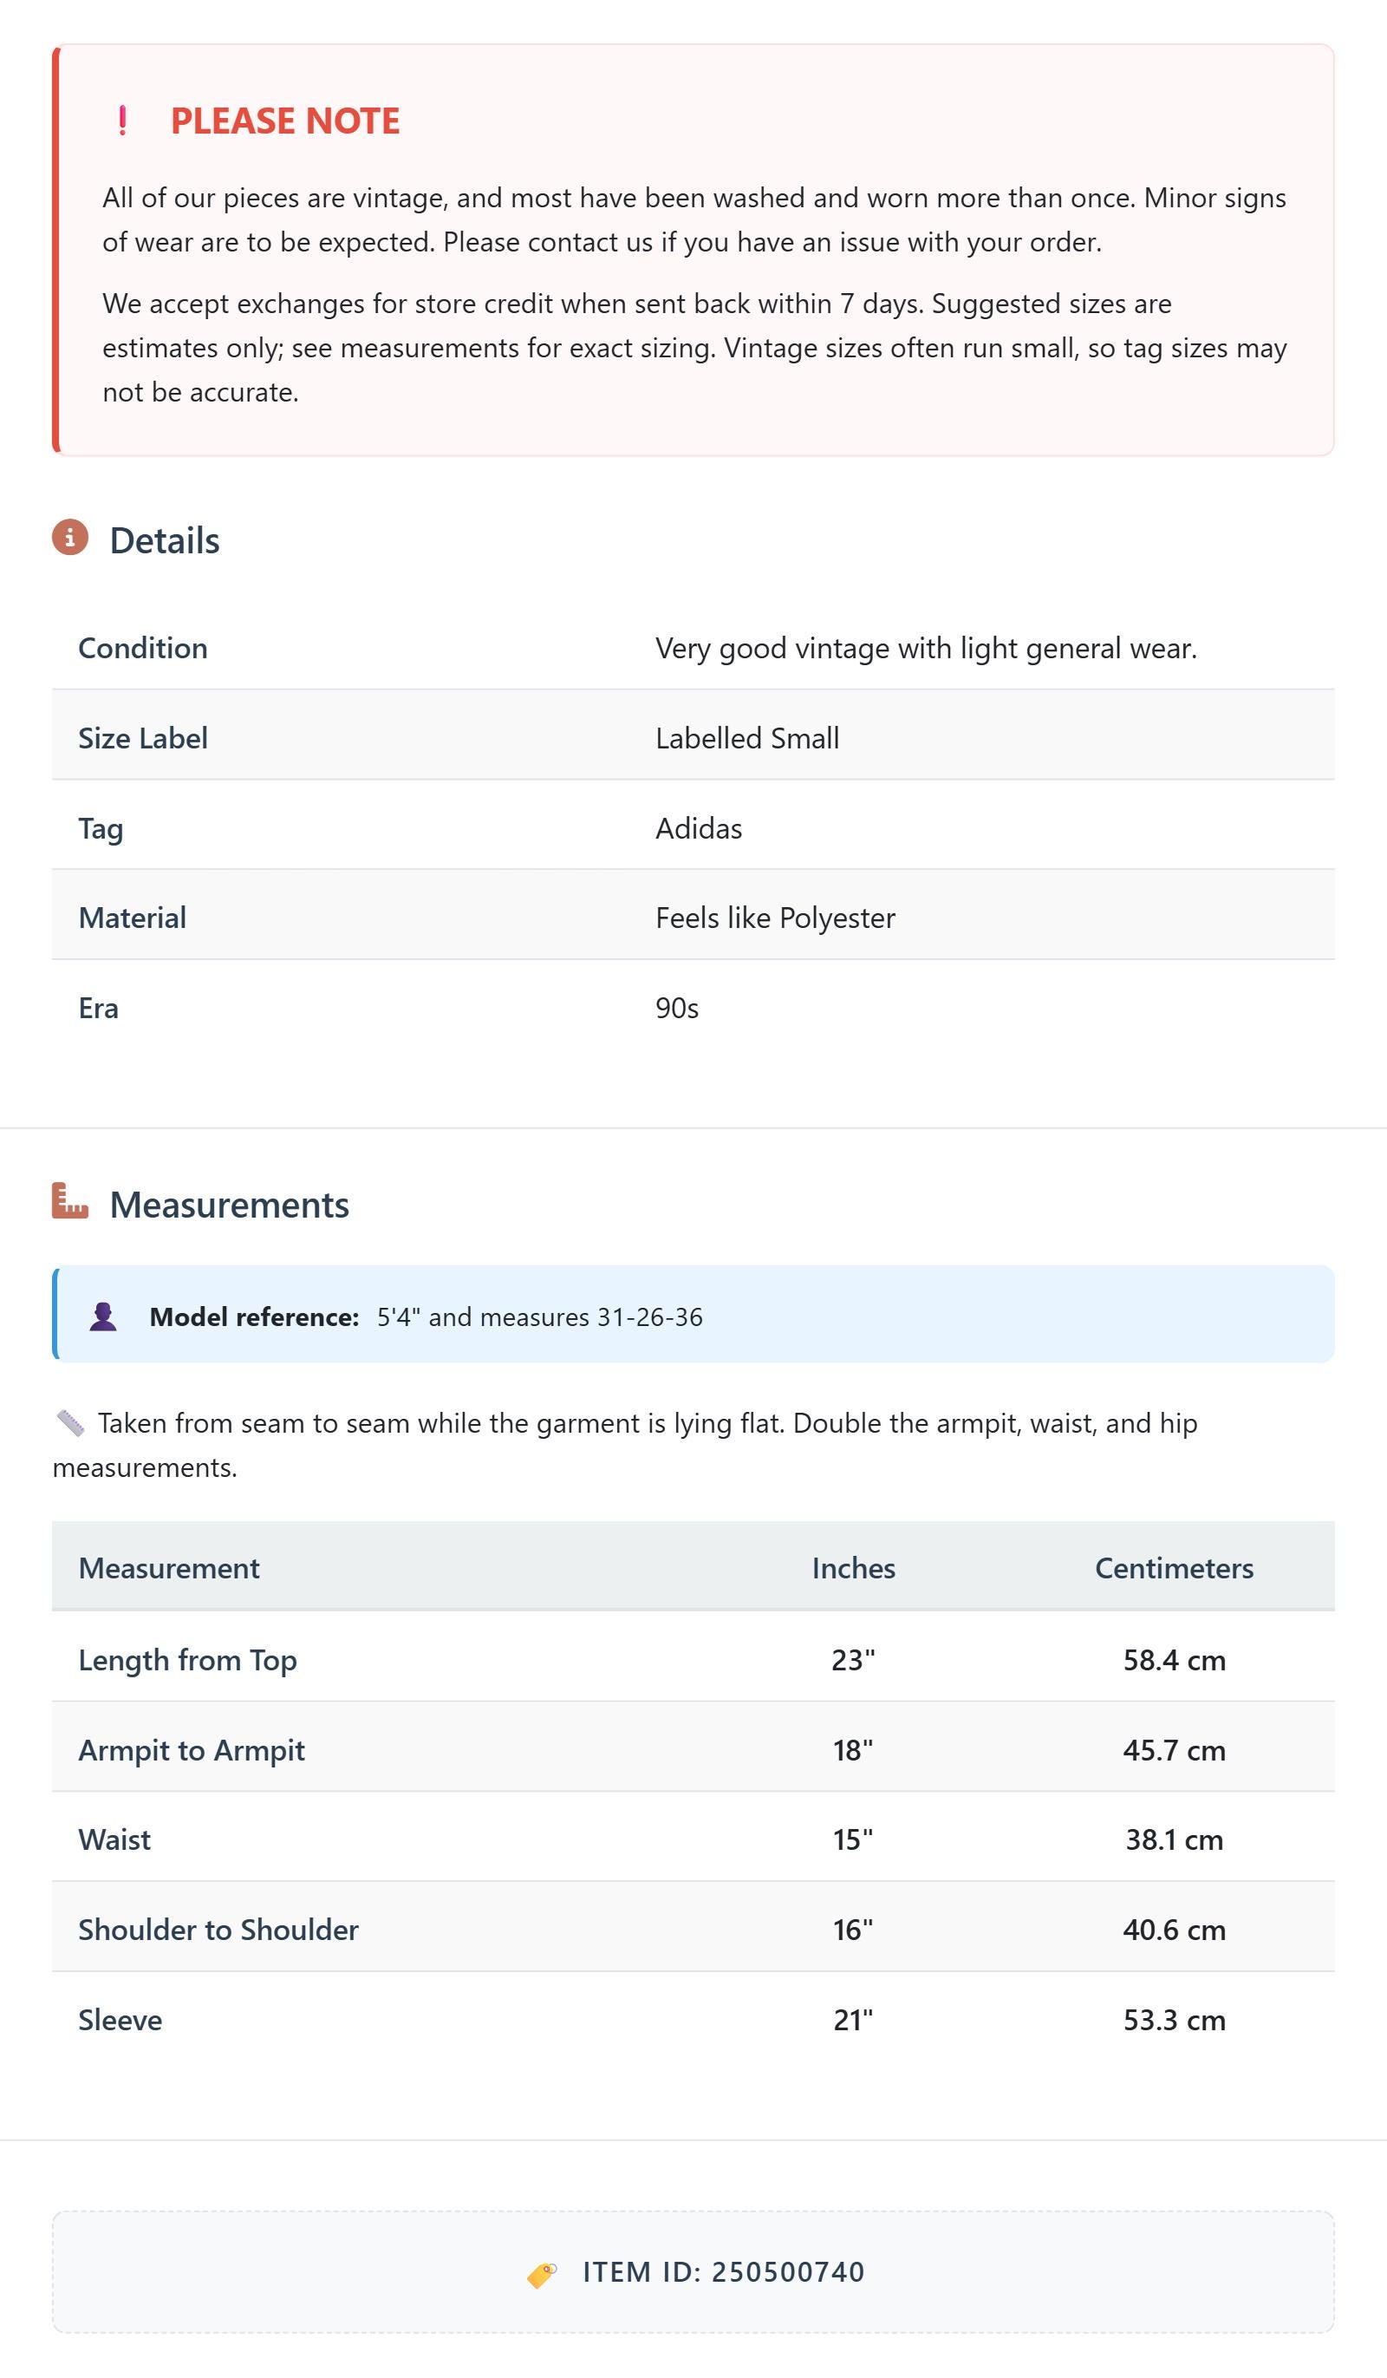Select the Condition row in Details
1387x2378 pixels.
[693, 649]
